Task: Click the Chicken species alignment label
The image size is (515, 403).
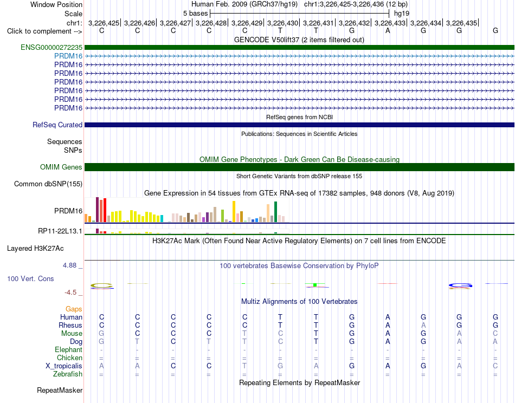Action: tap(69, 357)
